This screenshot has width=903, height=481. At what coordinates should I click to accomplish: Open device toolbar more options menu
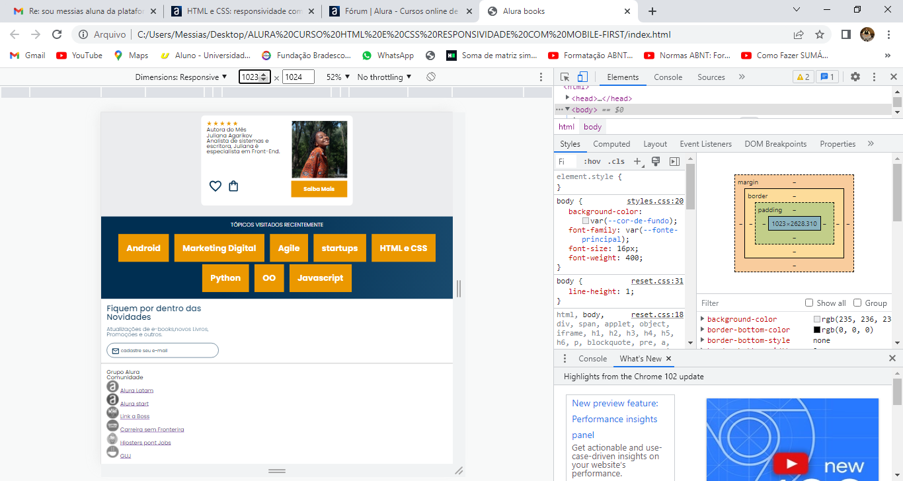pyautogui.click(x=541, y=77)
